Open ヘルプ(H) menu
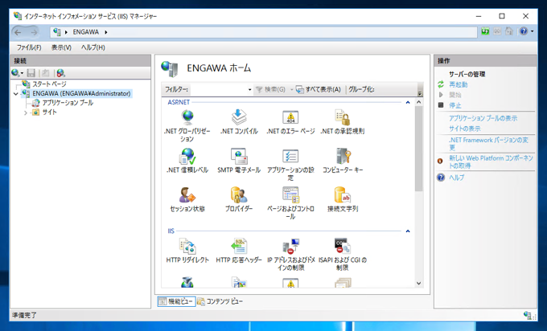Viewport: 547px width, 331px height. 93,47
